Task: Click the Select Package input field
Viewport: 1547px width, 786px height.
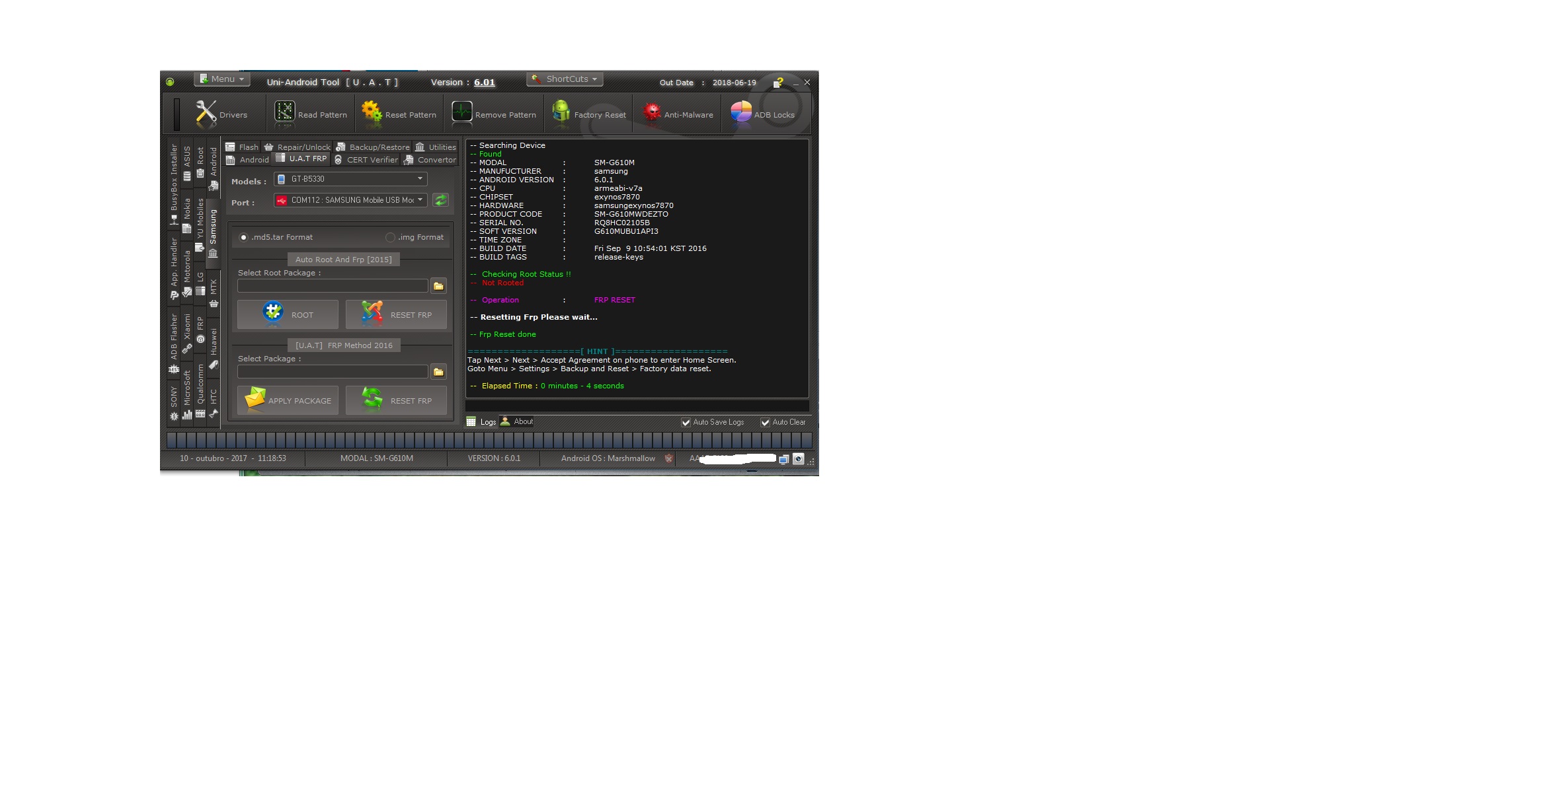Action: [333, 371]
